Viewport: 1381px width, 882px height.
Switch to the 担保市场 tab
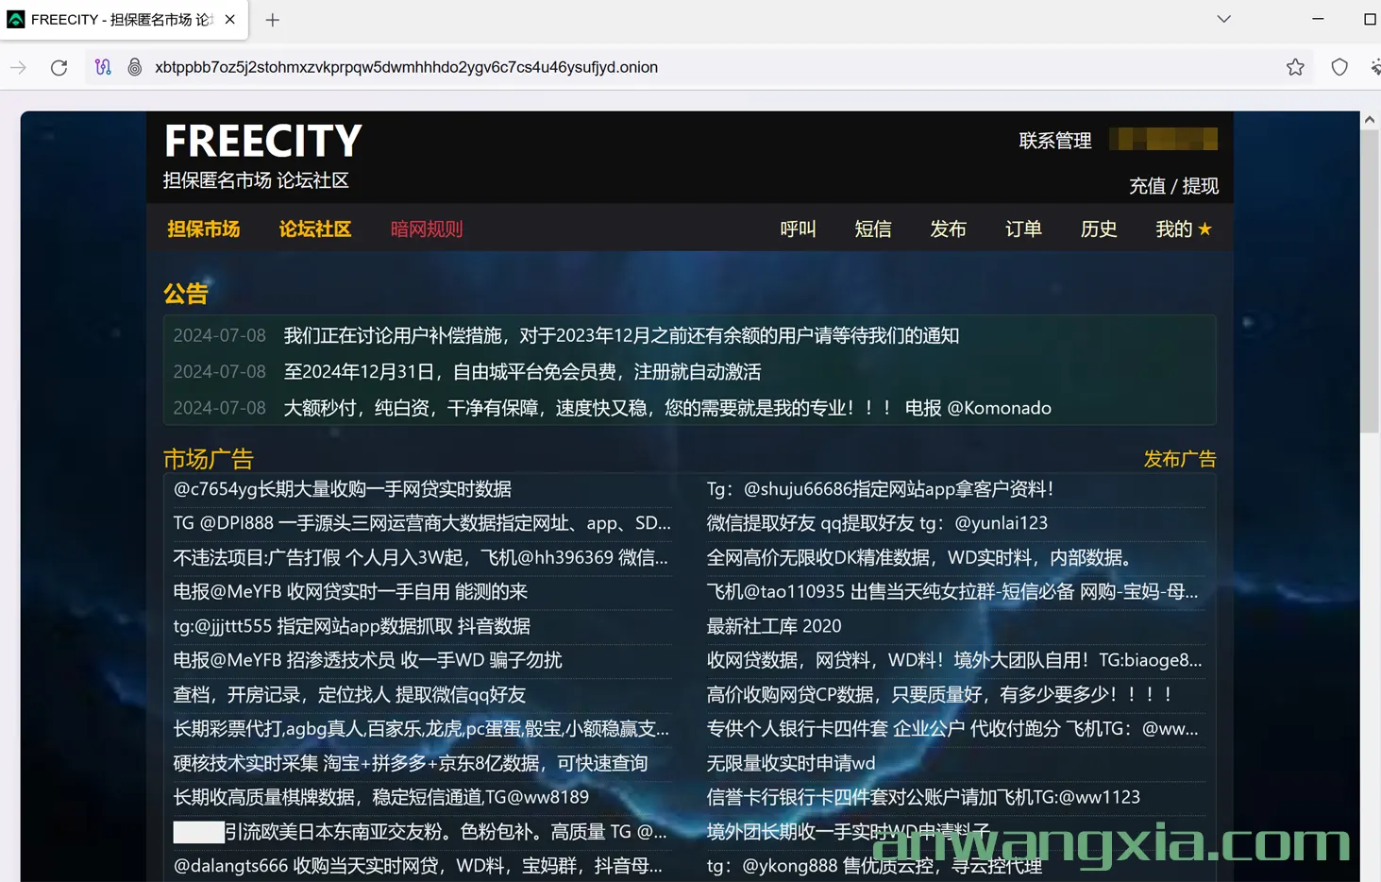[204, 229]
